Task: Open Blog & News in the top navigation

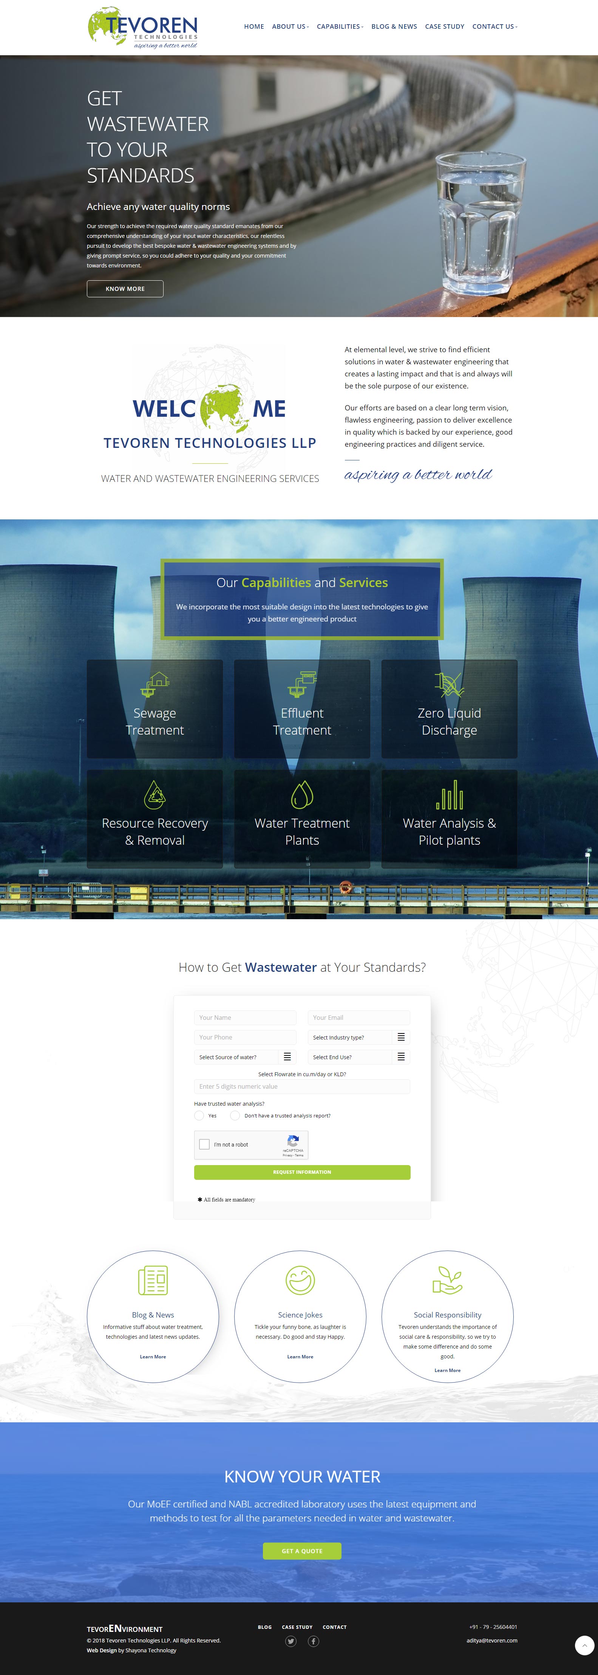Action: pos(394,26)
